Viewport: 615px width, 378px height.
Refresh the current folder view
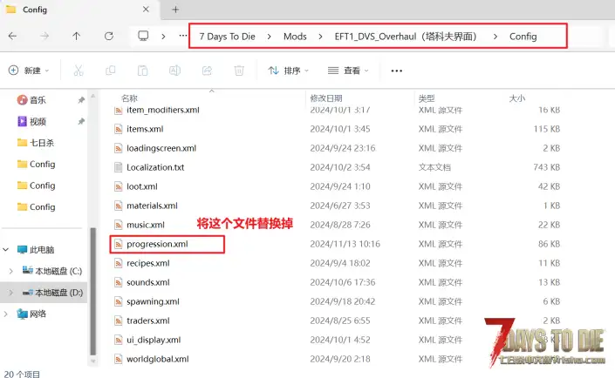tap(109, 36)
